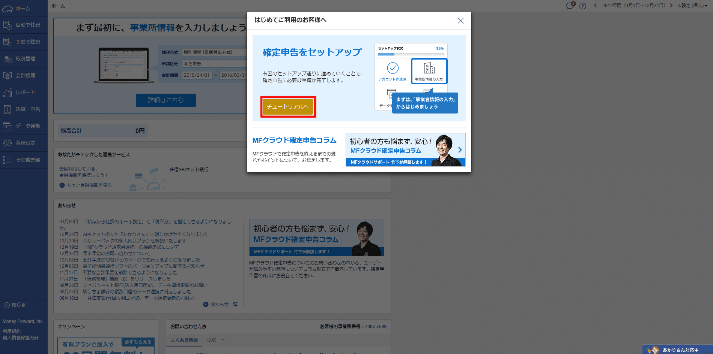Open the レポート chart icon
This screenshot has height=354, width=713.
click(x=8, y=93)
